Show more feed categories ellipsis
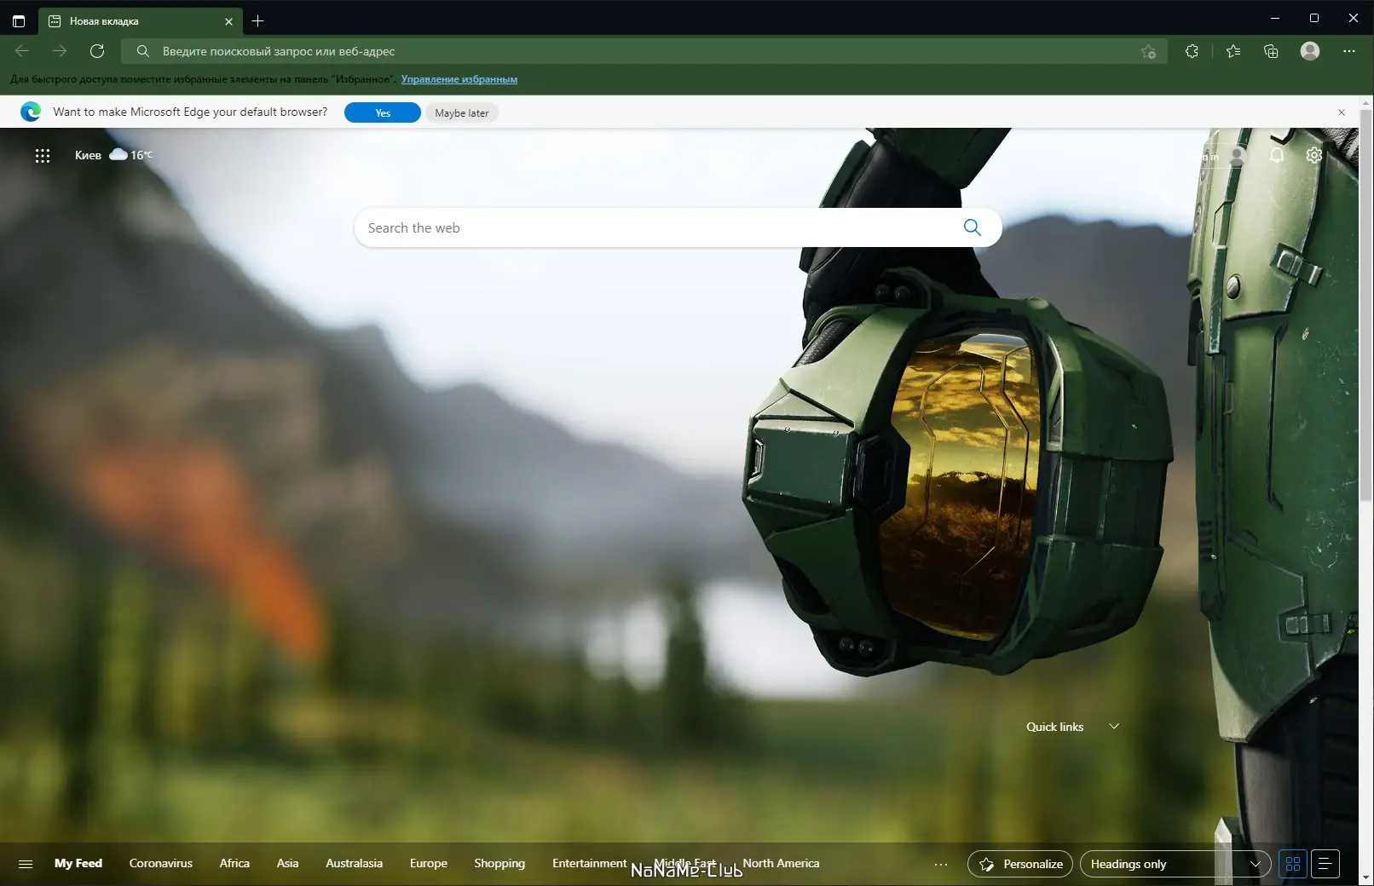The width and height of the screenshot is (1374, 886). 941,864
